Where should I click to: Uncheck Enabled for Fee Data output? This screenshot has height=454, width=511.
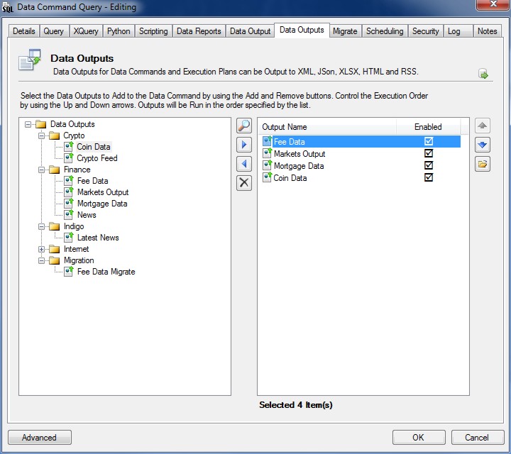[x=429, y=142]
